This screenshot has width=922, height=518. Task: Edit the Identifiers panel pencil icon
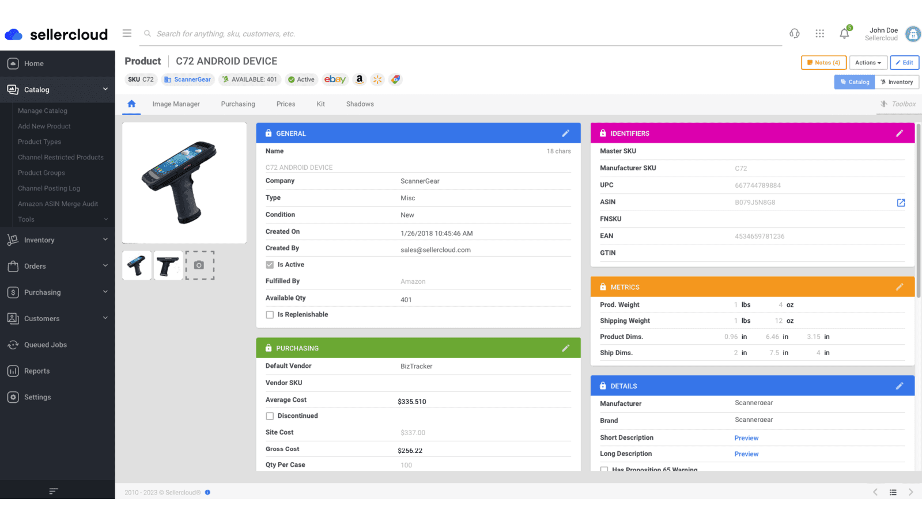900,133
